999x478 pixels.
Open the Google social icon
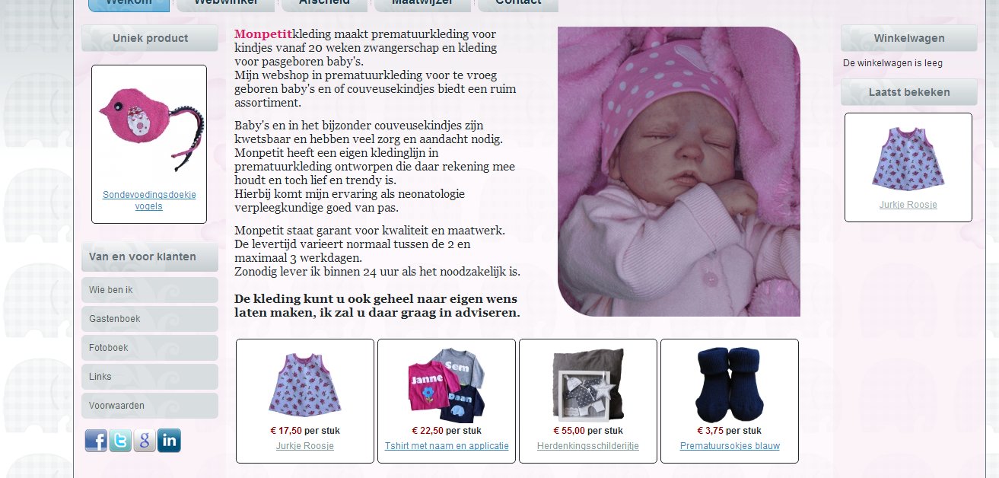point(145,441)
